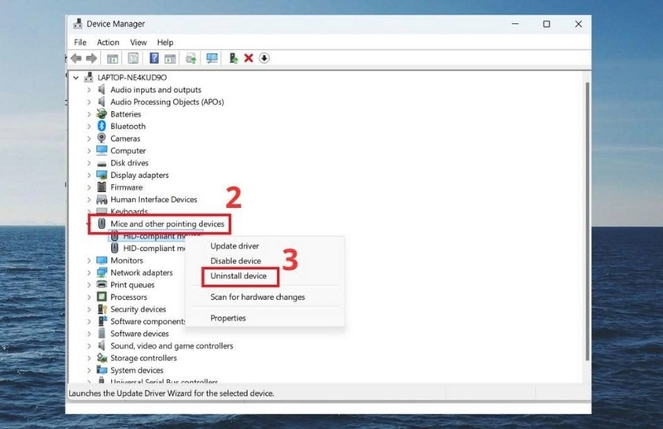
Task: Choose Scan for hardware changes in context menu
Action: pos(258,296)
